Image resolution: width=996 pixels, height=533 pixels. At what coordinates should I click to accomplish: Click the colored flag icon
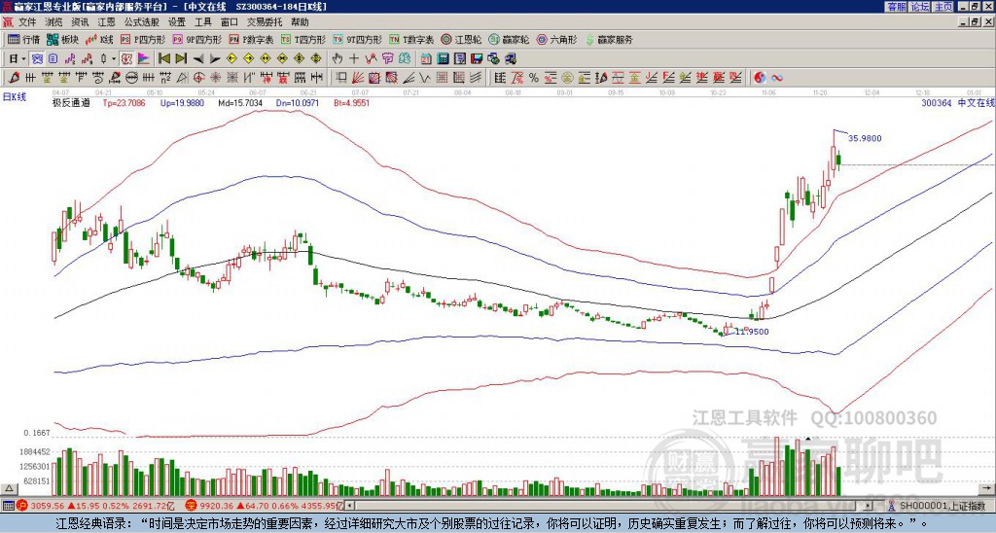point(144,59)
